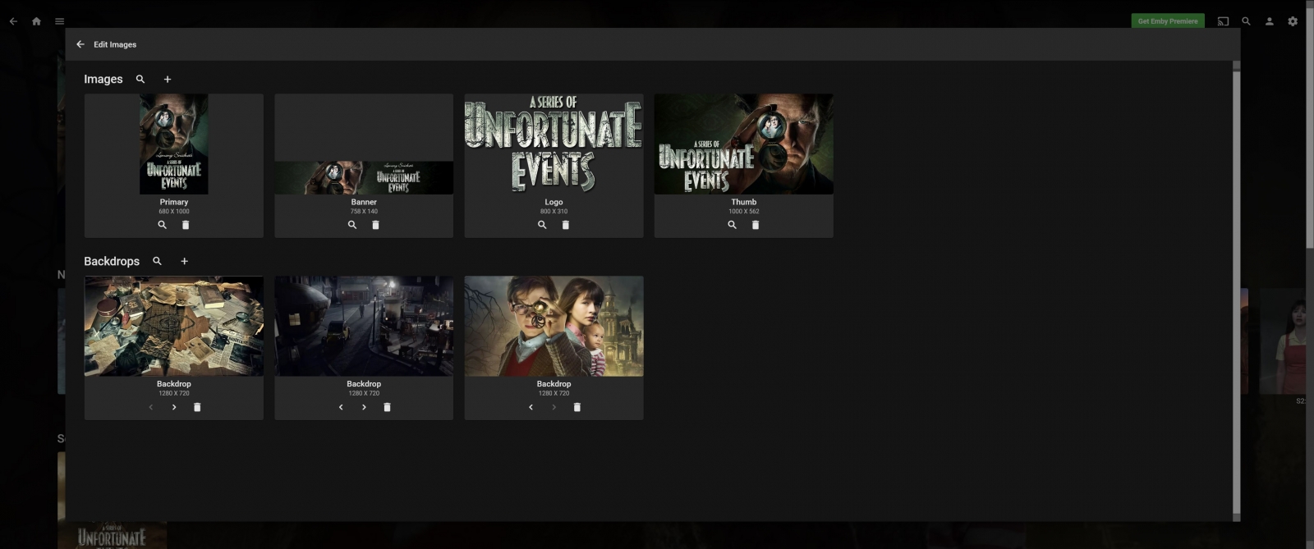Move second backdrop (night street) right
This screenshot has width=1314, height=549.
[x=364, y=407]
